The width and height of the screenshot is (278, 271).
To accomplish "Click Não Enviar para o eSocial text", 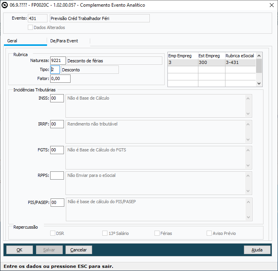I will (91, 175).
